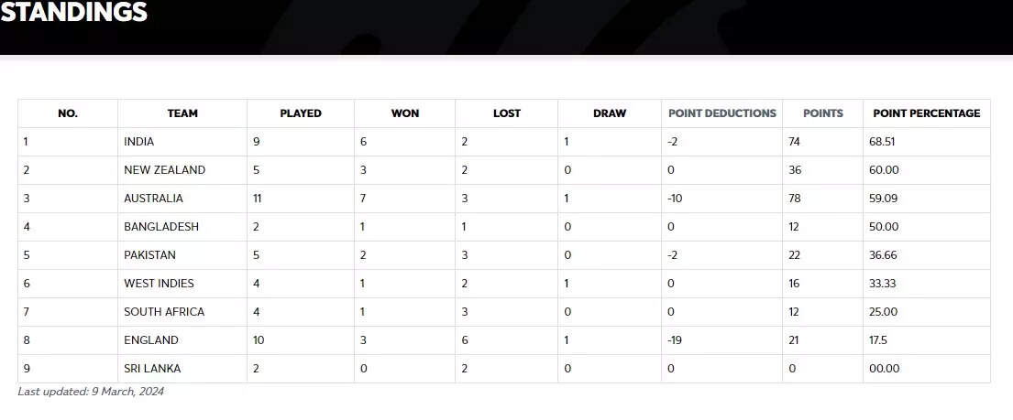Click the NO. column header
Viewport: 1013px width, 420px height.
tap(68, 113)
